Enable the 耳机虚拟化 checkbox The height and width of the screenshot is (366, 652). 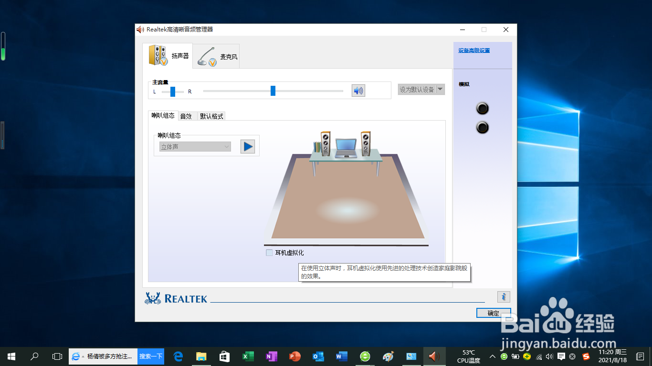click(x=269, y=253)
